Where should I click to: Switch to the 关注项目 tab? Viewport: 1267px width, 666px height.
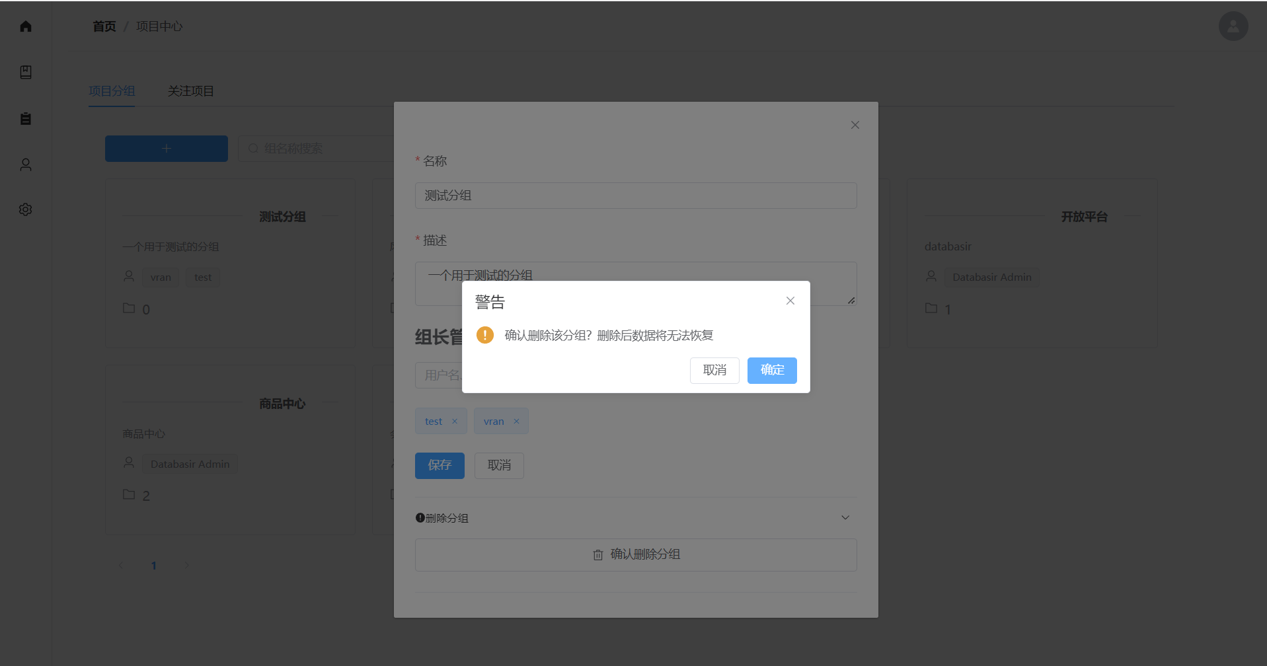pos(190,91)
